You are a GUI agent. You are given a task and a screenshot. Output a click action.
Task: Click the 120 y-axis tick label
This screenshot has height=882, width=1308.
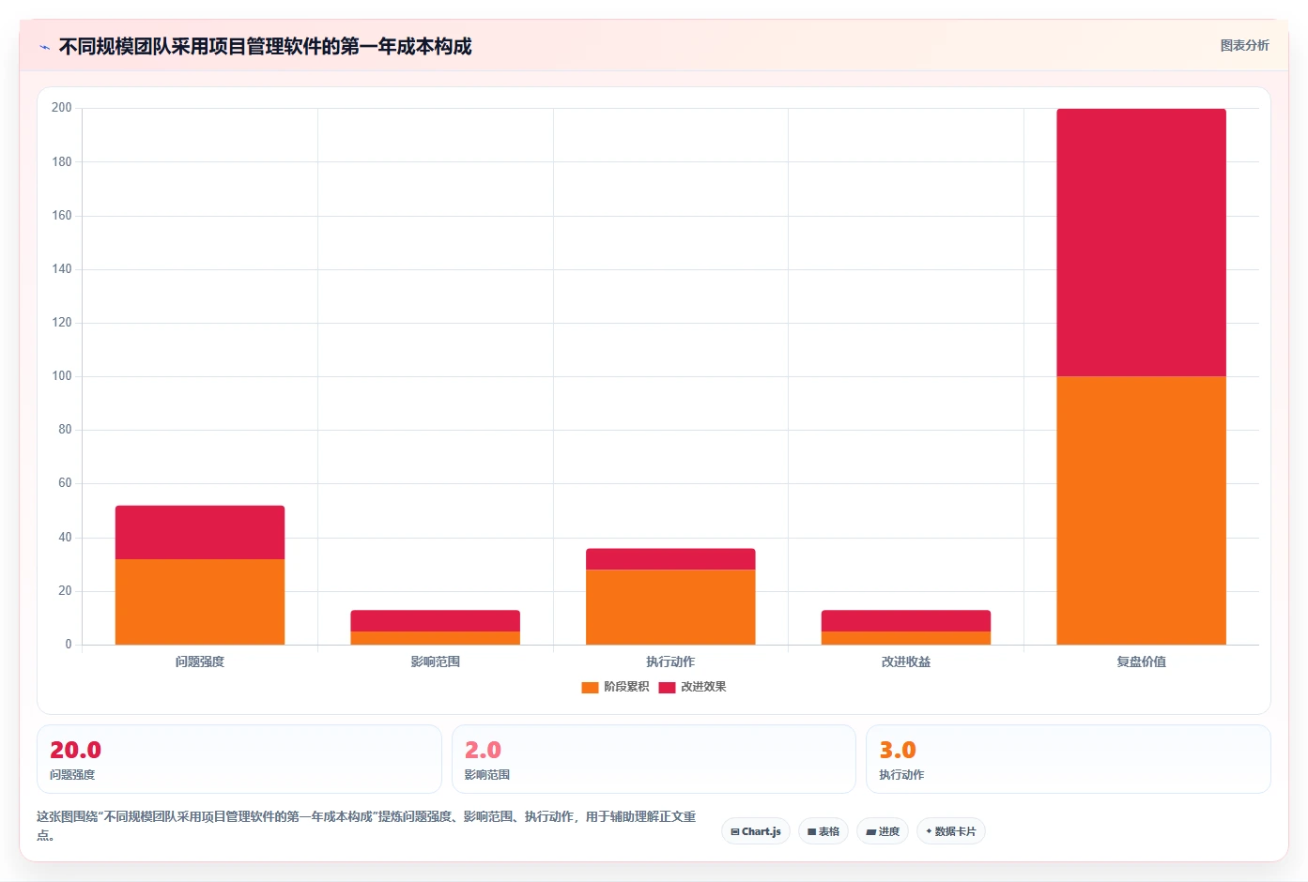click(x=61, y=322)
